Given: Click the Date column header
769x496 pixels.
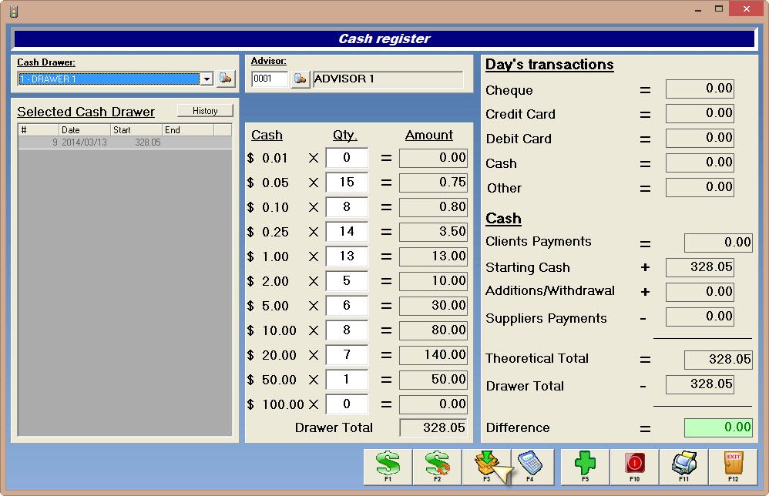Looking at the screenshot, I should click(85, 130).
